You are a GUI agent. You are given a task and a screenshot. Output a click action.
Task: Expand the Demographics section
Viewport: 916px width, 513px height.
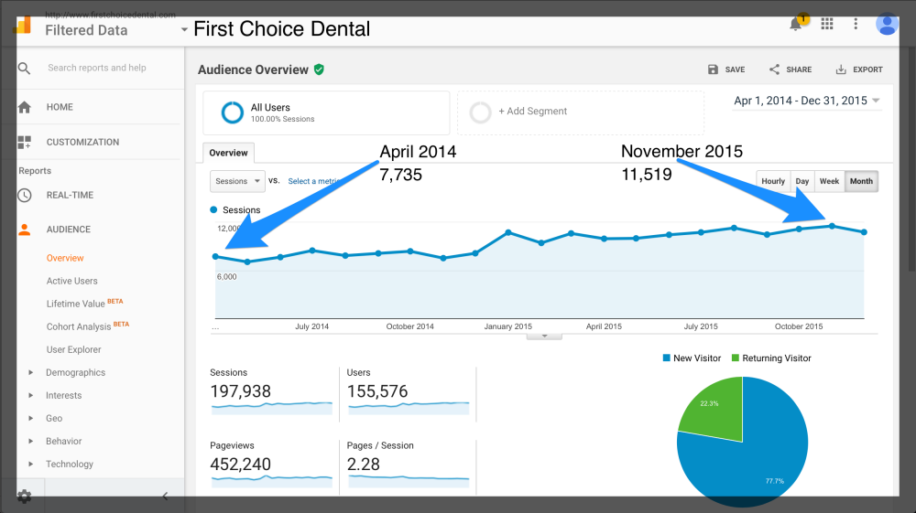(30, 372)
